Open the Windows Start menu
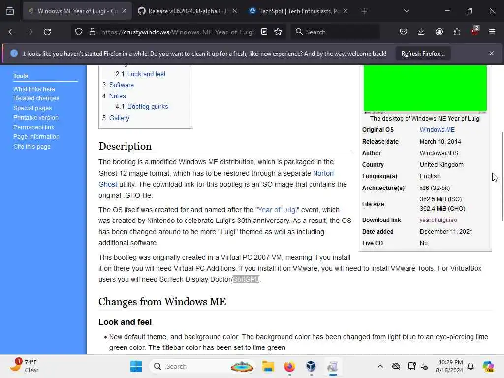The height and width of the screenshot is (378, 504). click(136, 366)
